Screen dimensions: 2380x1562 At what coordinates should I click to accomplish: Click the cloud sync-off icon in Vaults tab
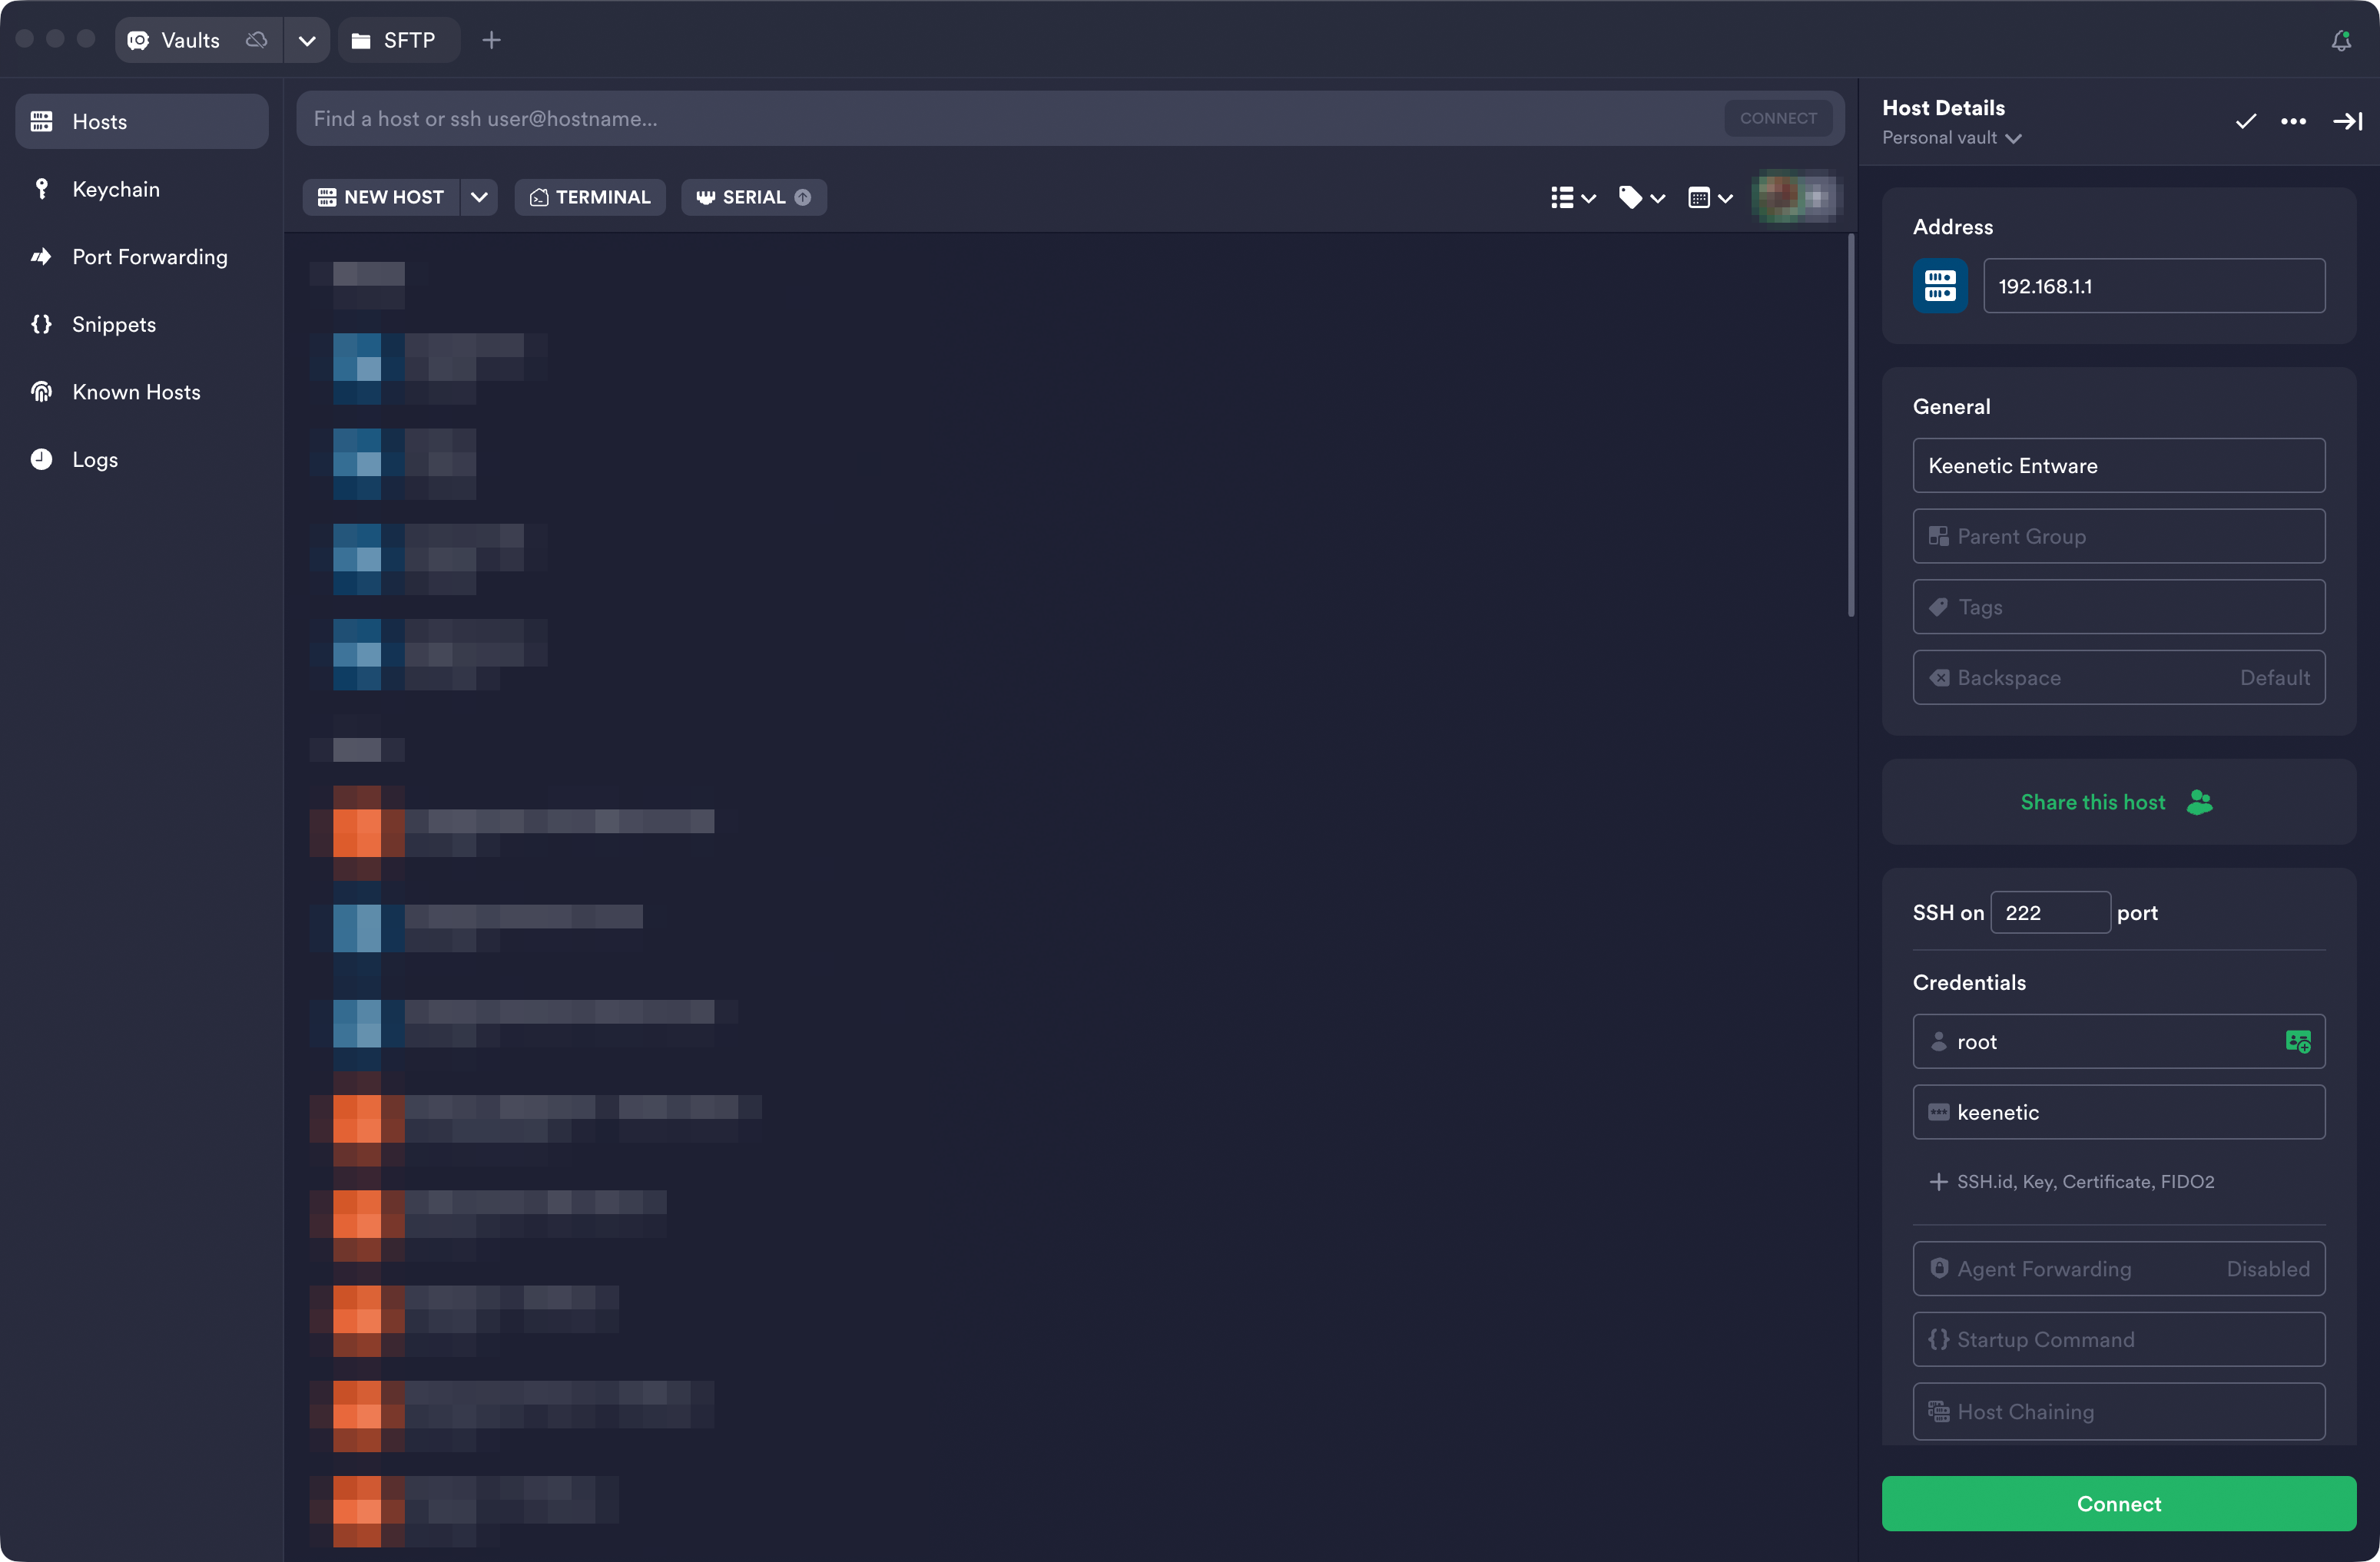point(257,40)
